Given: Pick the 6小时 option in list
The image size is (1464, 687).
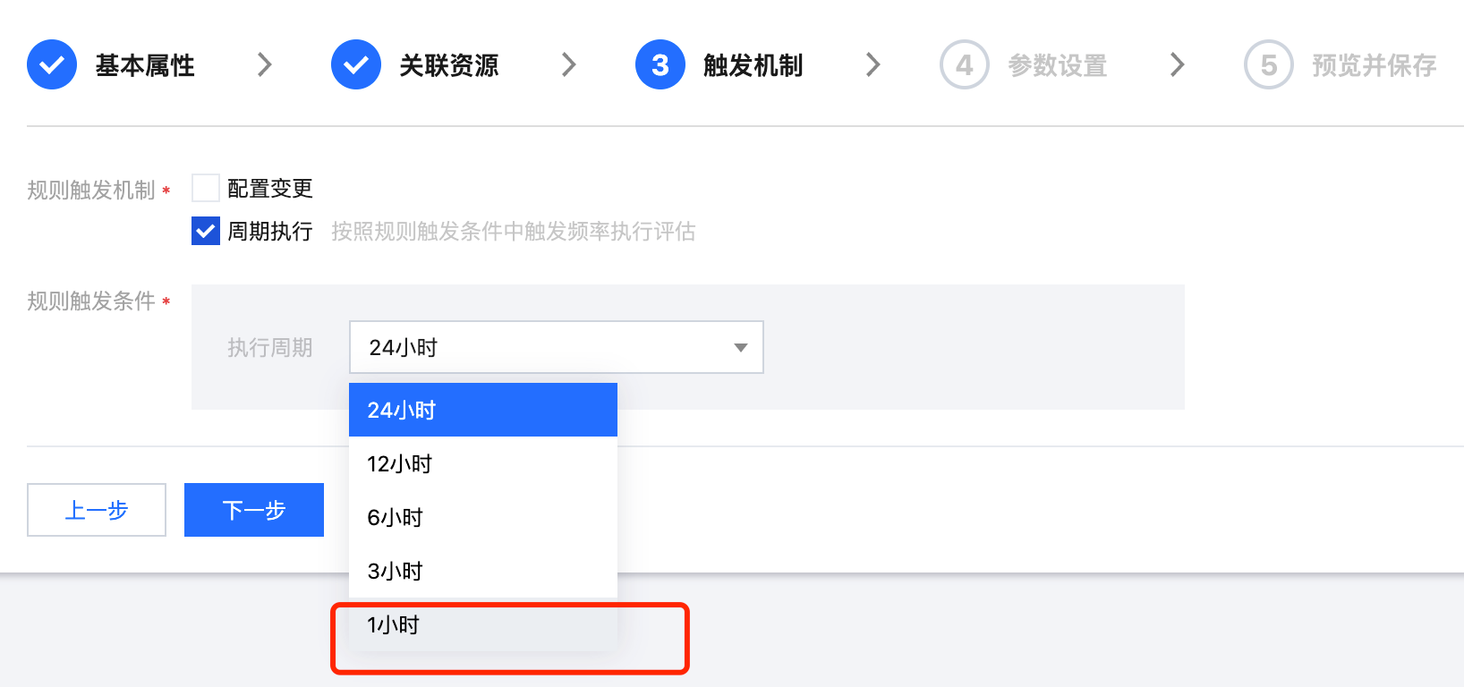Looking at the screenshot, I should pos(482,517).
